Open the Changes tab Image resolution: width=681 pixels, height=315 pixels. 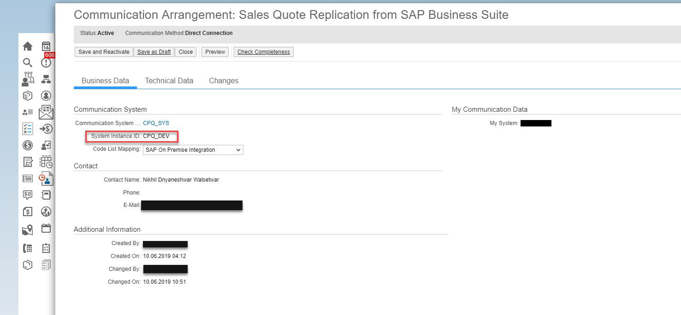224,80
